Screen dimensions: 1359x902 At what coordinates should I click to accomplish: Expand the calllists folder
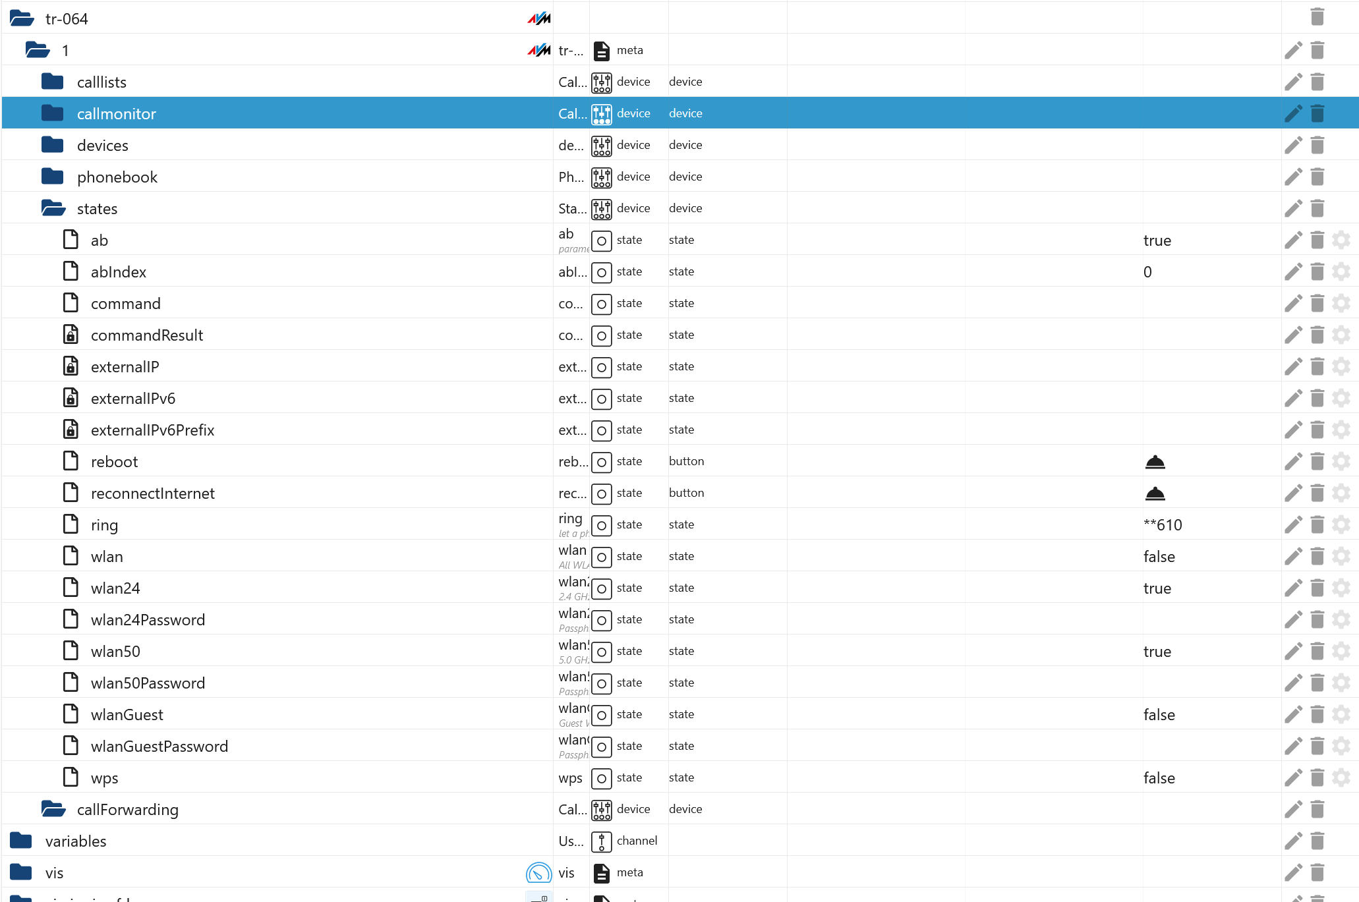(x=53, y=82)
